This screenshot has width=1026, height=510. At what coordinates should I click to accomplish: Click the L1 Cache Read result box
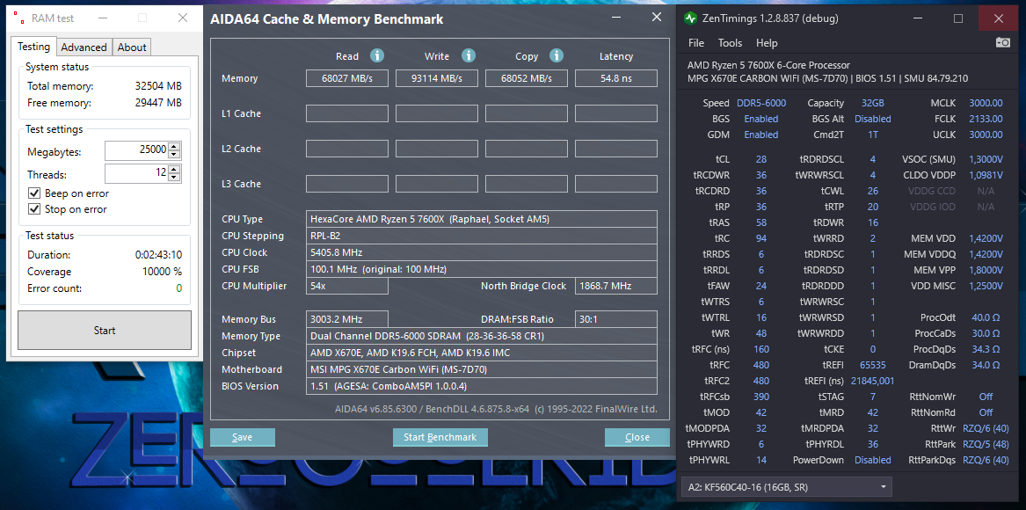point(347,113)
